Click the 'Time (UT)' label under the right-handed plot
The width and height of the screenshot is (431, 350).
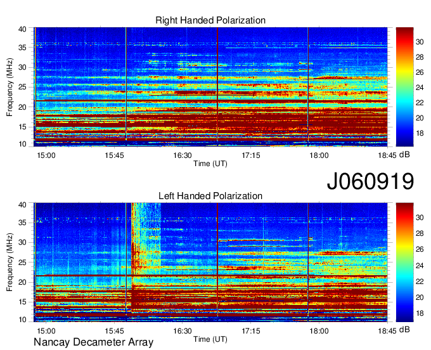210,164
